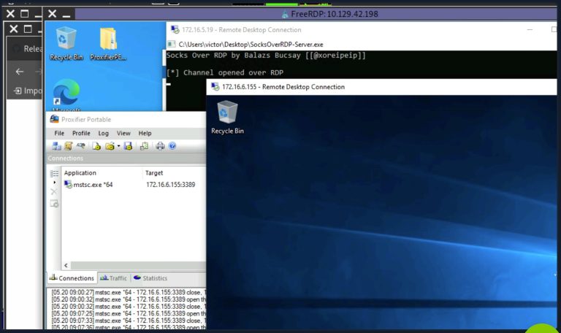The image size is (561, 333).
Task: Open Proxification Rules toolbar icon
Action: coord(69,146)
